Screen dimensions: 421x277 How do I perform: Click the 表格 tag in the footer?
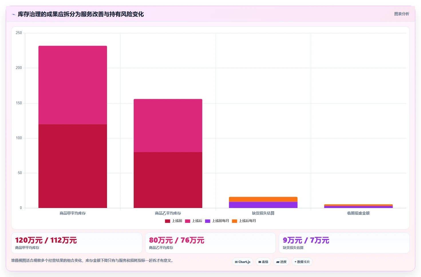[x=263, y=262]
